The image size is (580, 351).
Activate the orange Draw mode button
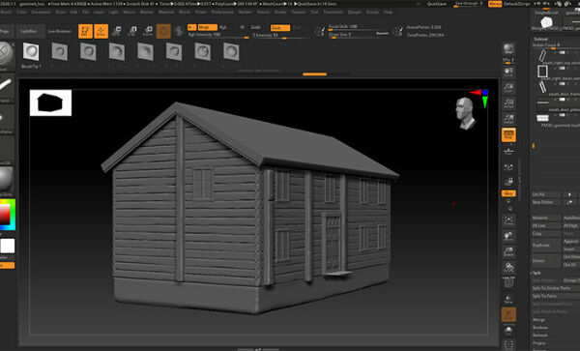(101, 32)
